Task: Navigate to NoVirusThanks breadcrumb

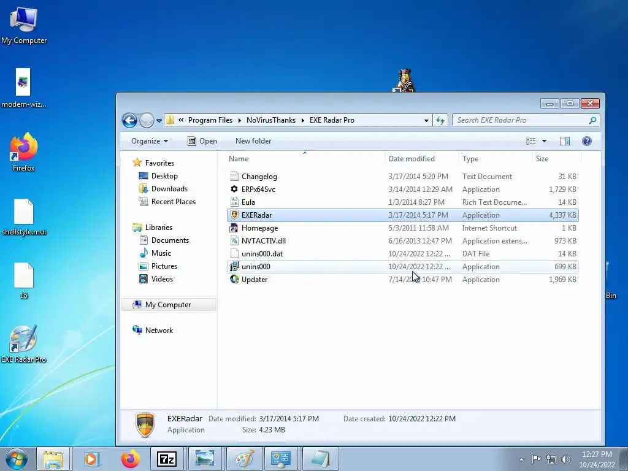Action: coord(271,120)
